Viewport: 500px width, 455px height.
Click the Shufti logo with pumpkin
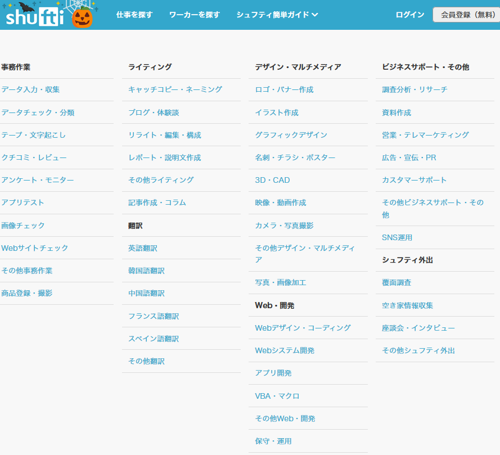coord(48,15)
